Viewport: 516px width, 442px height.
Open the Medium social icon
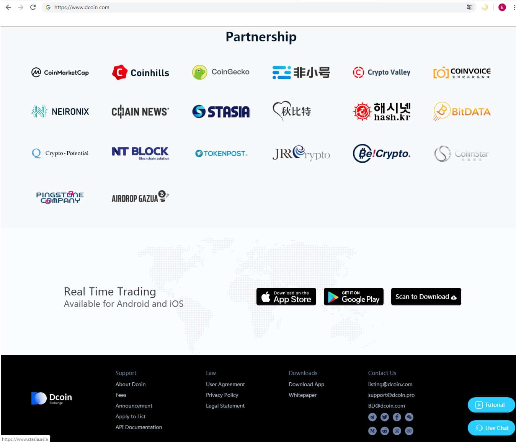[x=372, y=431]
